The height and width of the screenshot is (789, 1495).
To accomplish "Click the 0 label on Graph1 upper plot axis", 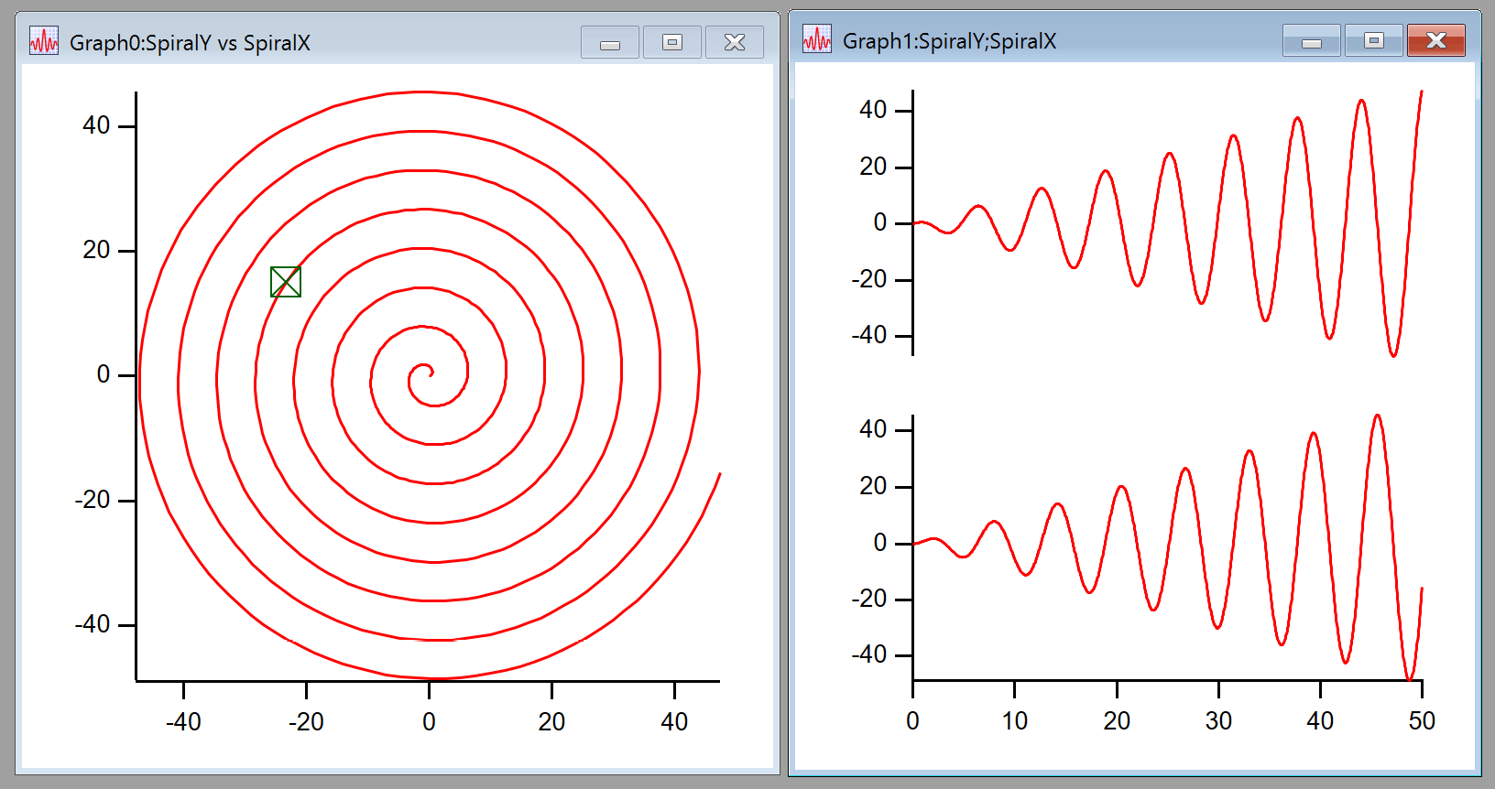I will tap(879, 222).
